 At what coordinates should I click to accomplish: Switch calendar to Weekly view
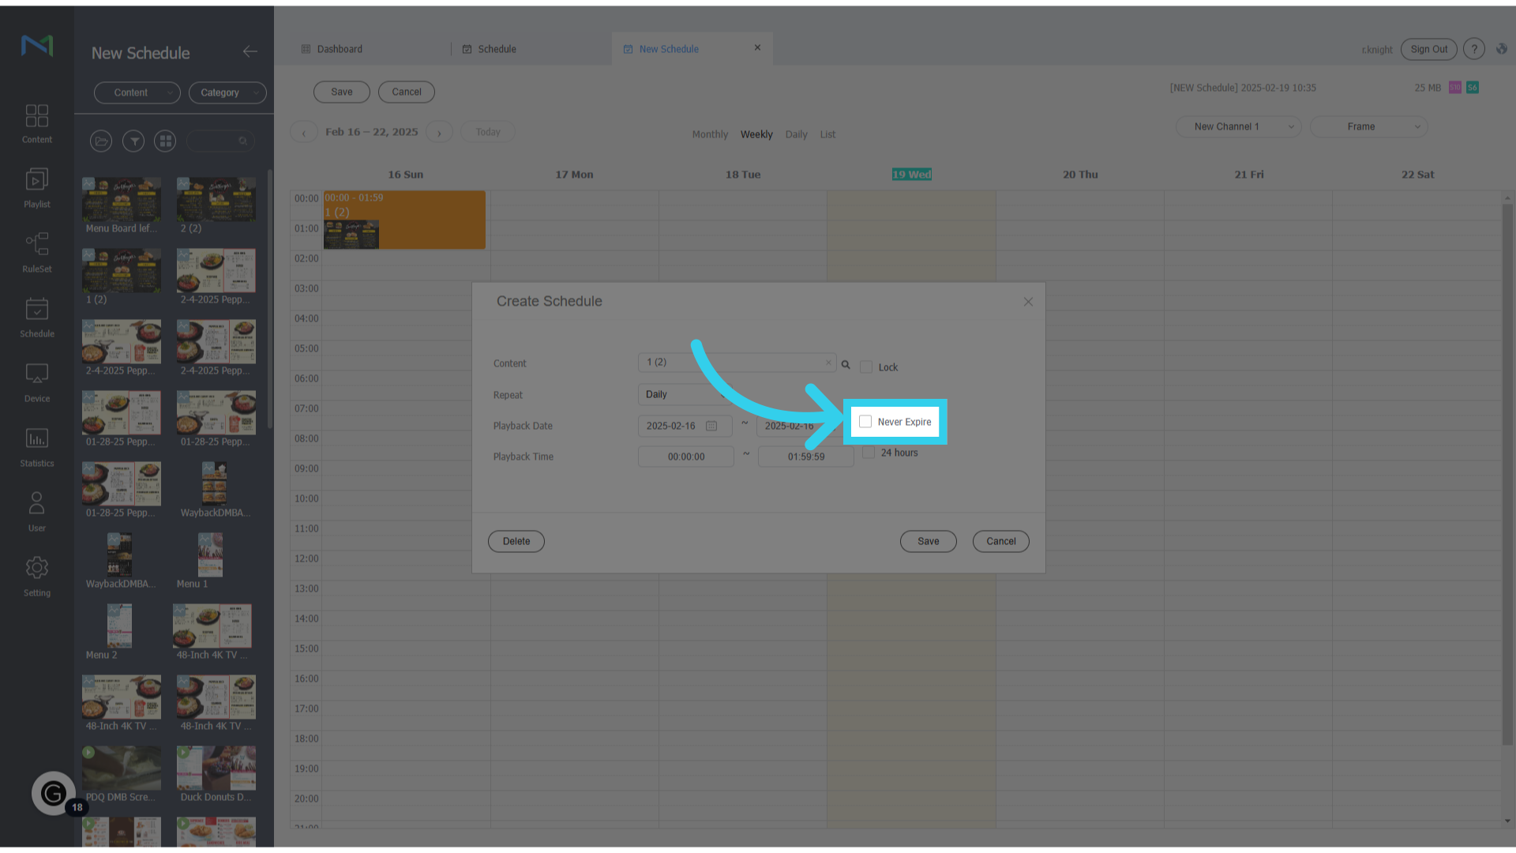click(x=756, y=134)
